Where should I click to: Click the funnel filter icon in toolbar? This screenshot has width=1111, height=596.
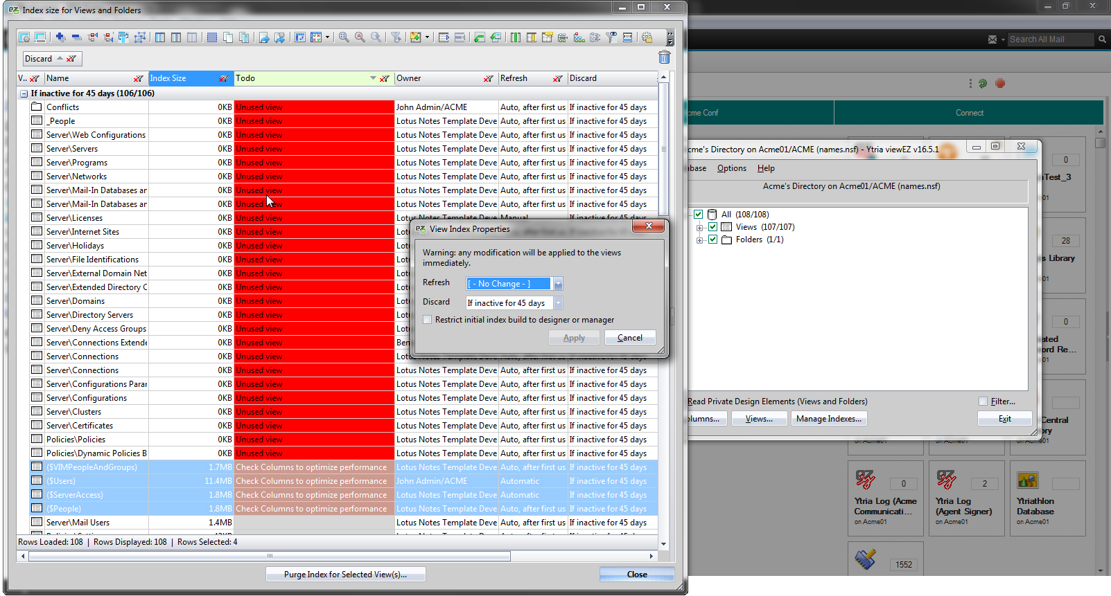396,37
